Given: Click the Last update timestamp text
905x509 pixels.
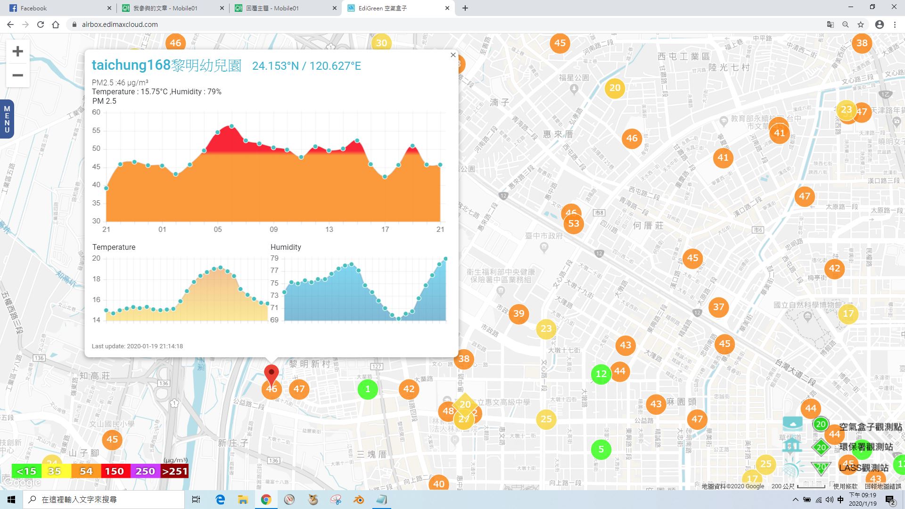Looking at the screenshot, I should tap(137, 346).
